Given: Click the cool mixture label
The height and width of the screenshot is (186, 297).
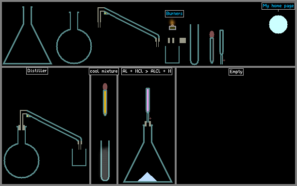Looking at the screenshot, I should 104,72.
